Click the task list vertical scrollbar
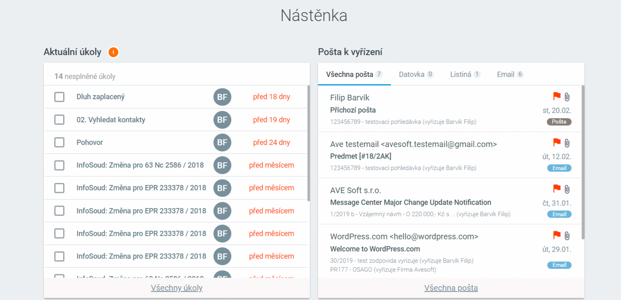 click(308, 142)
